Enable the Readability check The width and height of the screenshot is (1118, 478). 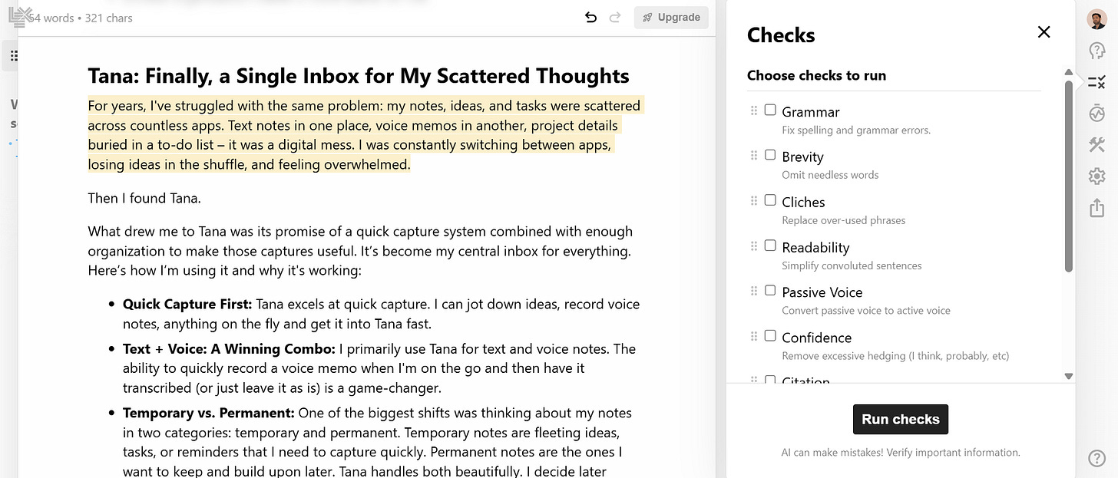point(770,246)
